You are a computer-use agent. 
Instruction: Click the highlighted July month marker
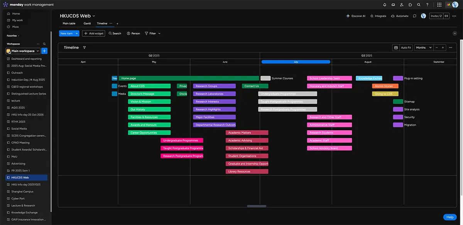pyautogui.click(x=296, y=62)
